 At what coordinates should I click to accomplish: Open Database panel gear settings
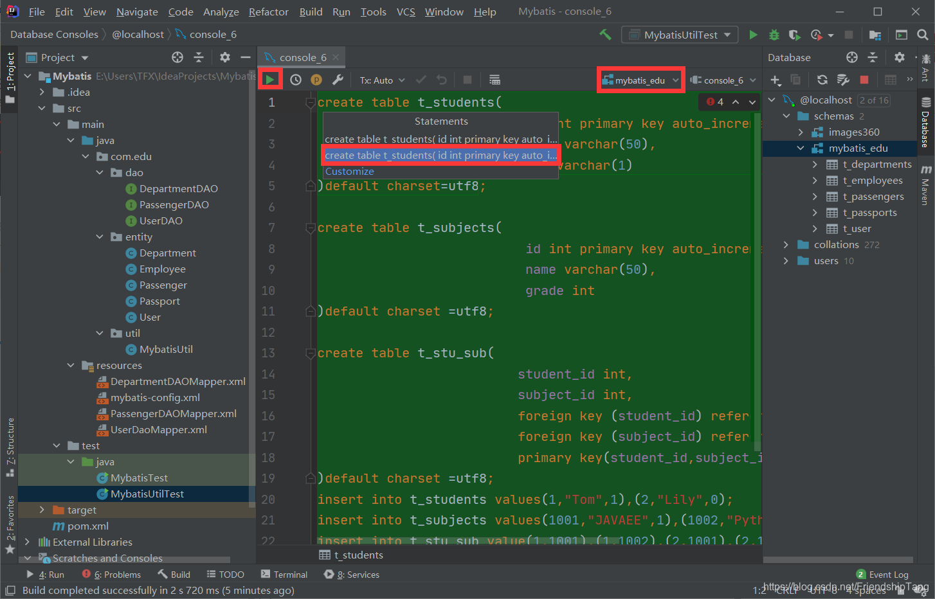point(900,57)
